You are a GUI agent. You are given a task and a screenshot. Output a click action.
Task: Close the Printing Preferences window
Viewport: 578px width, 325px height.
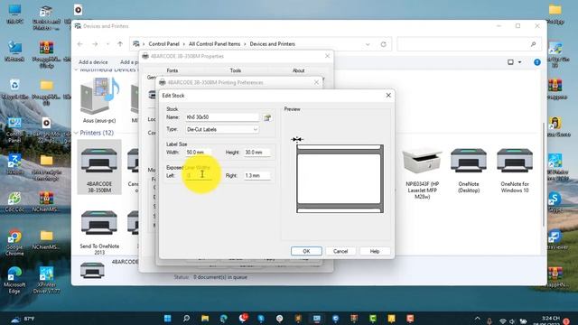pos(316,82)
